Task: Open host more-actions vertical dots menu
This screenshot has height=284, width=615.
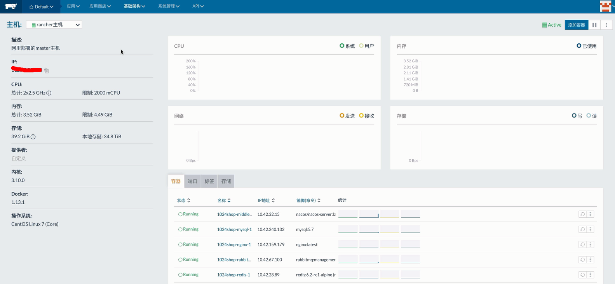Action: 606,25
